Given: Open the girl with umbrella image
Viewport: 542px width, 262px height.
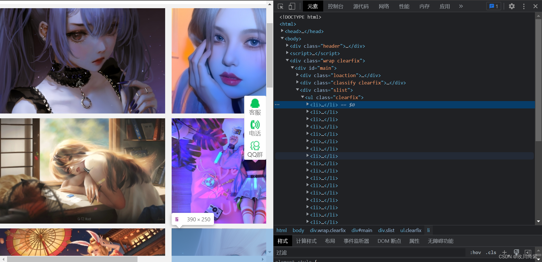Looking at the screenshot, I should click(82, 242).
